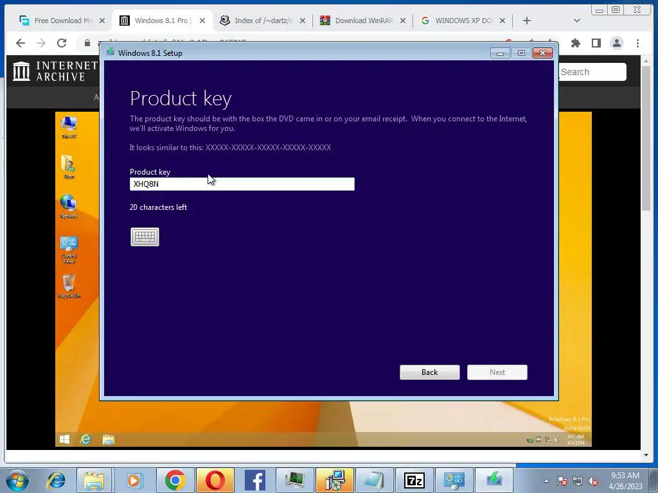658x493 pixels.
Task: Close the Index of /~dartz tab
Action: (303, 21)
